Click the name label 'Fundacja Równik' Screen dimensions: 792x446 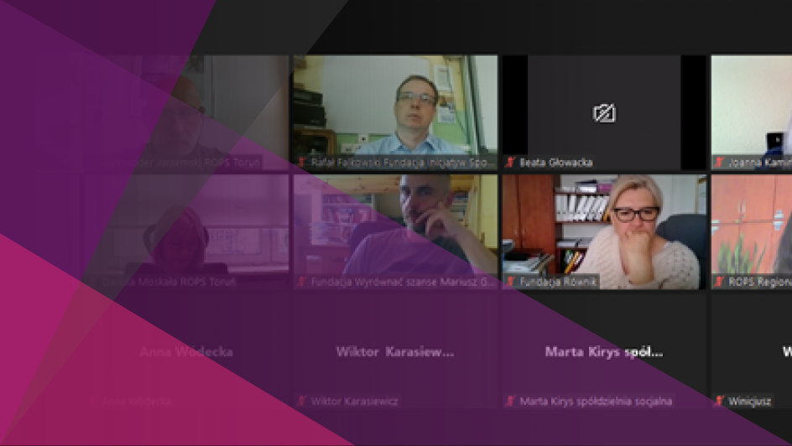tap(558, 282)
